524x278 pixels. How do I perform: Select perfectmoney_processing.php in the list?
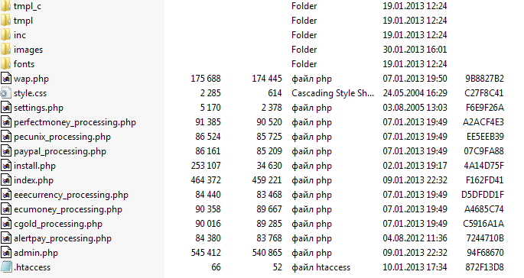tap(75, 122)
